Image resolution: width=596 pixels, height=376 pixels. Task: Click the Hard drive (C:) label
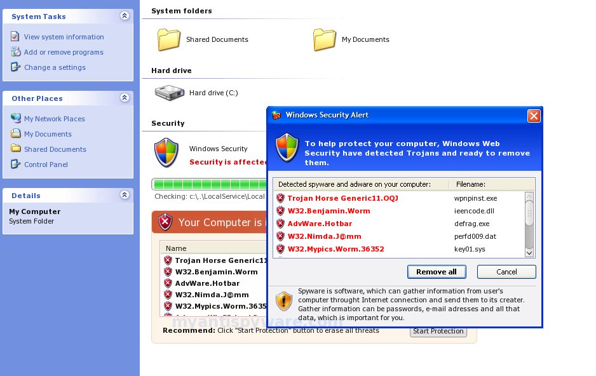click(213, 93)
